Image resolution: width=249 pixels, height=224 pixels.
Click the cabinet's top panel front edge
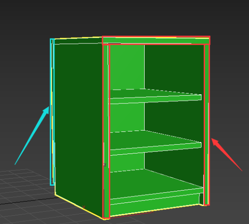156,40
